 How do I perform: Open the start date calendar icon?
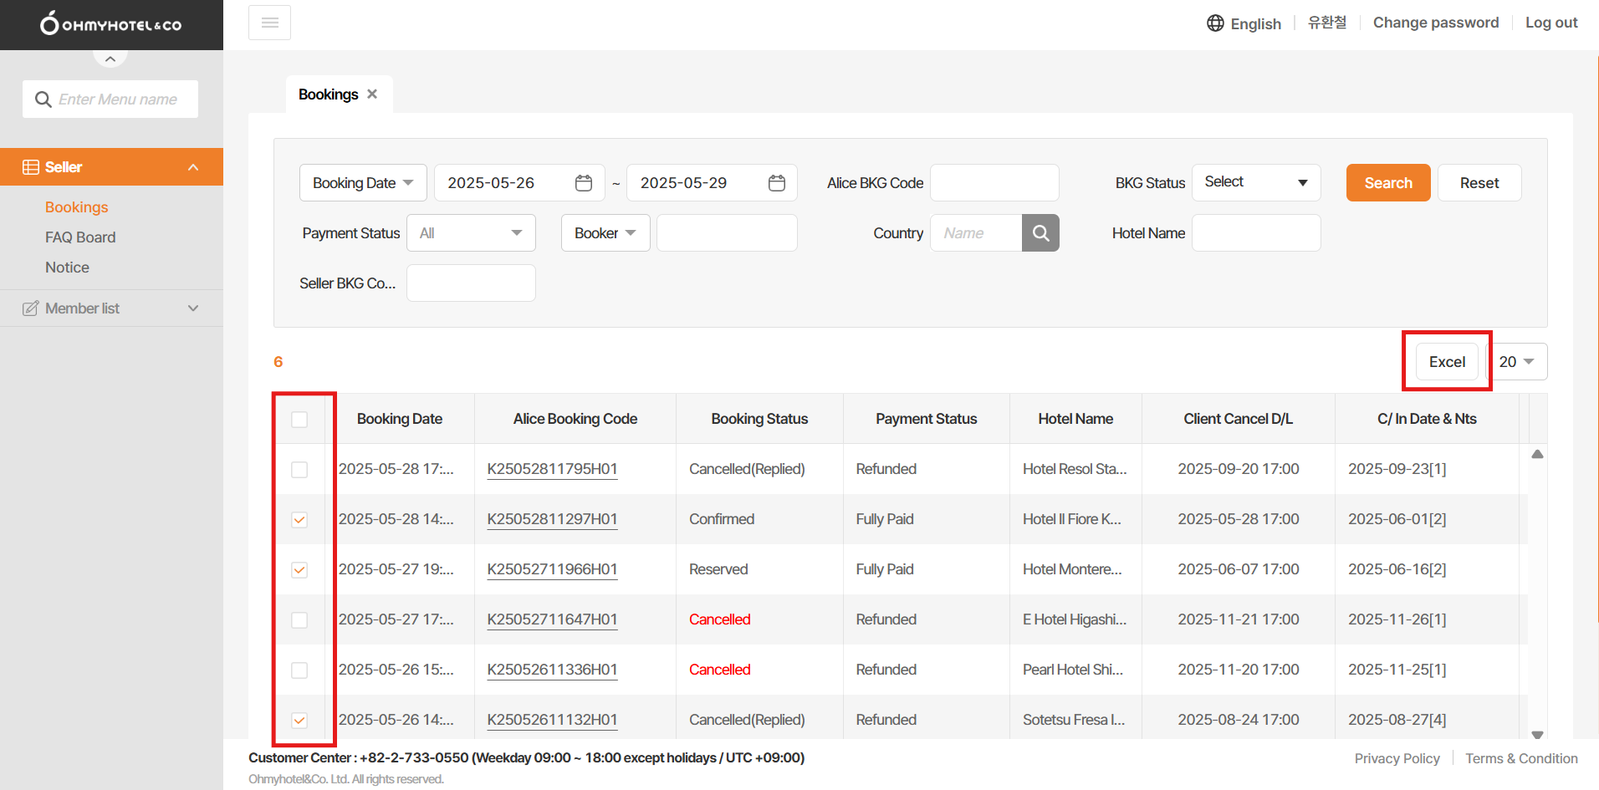pos(584,183)
